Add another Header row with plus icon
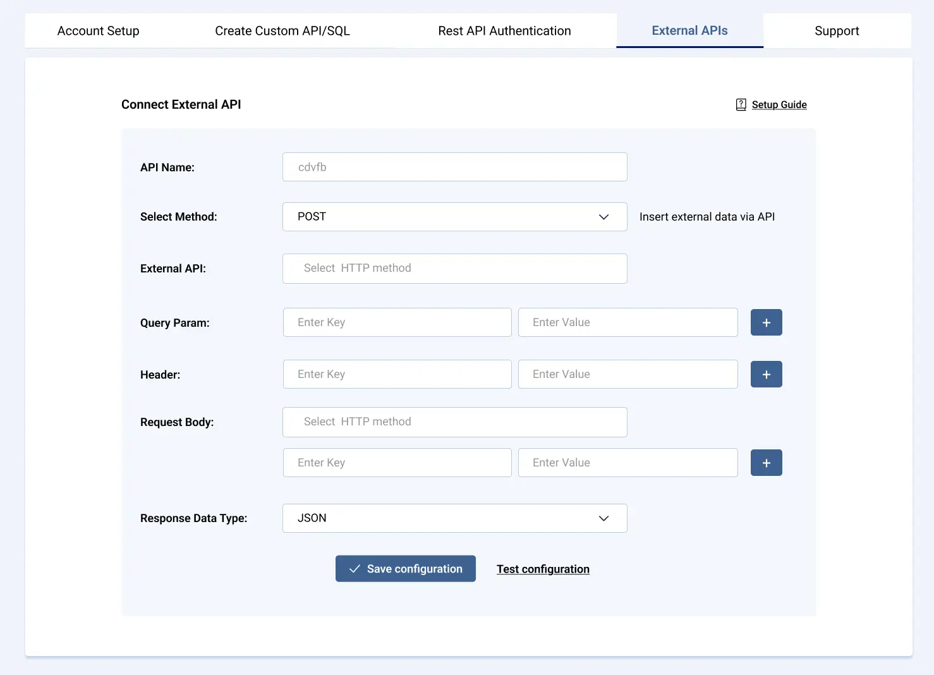The width and height of the screenshot is (934, 675). pos(766,374)
